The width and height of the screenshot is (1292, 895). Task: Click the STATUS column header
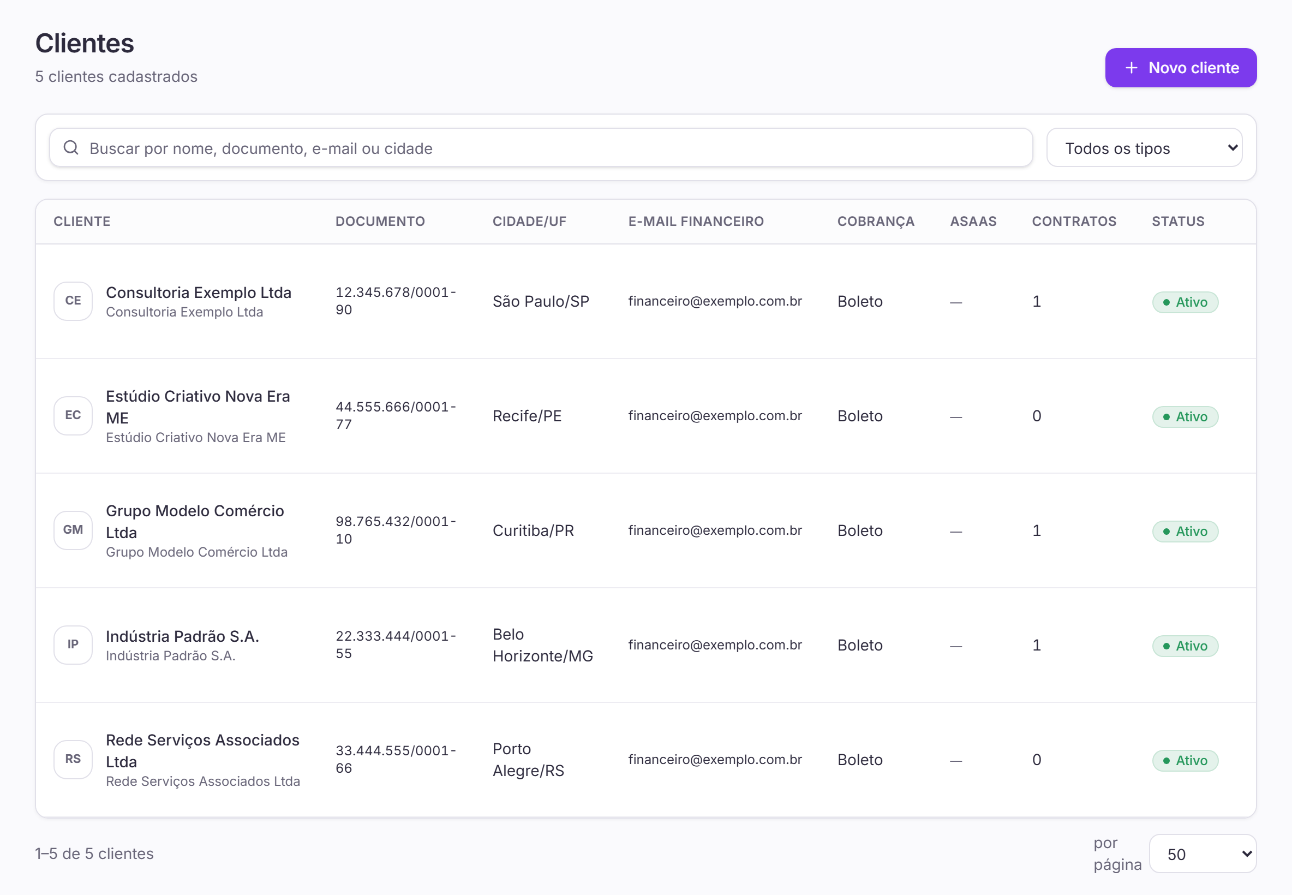pyautogui.click(x=1177, y=222)
